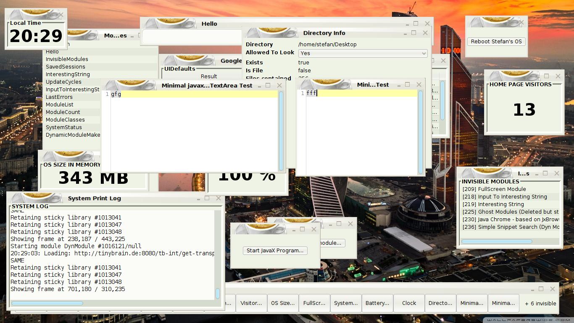Switch to the Battery taskbar entry

377,303
